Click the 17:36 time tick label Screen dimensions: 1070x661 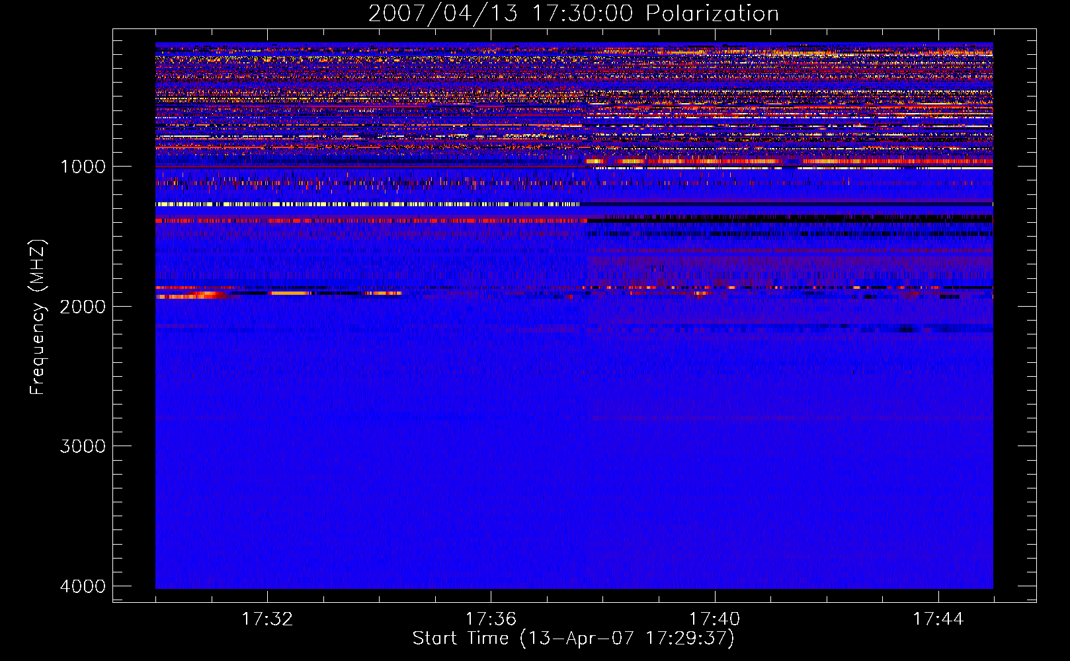tap(491, 619)
